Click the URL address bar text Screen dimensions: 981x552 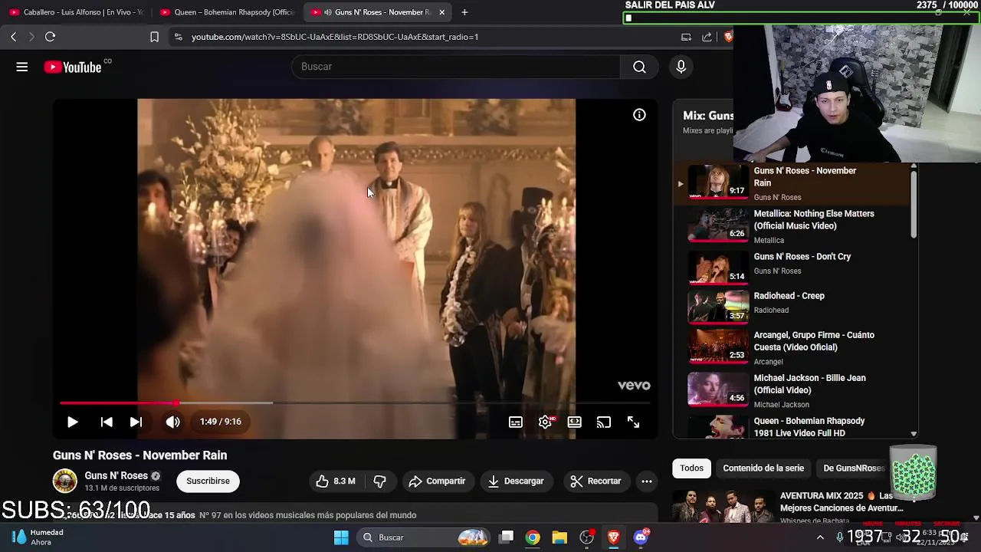coord(335,37)
